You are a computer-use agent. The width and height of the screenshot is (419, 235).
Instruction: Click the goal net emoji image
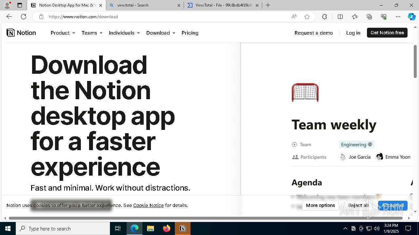click(x=305, y=92)
